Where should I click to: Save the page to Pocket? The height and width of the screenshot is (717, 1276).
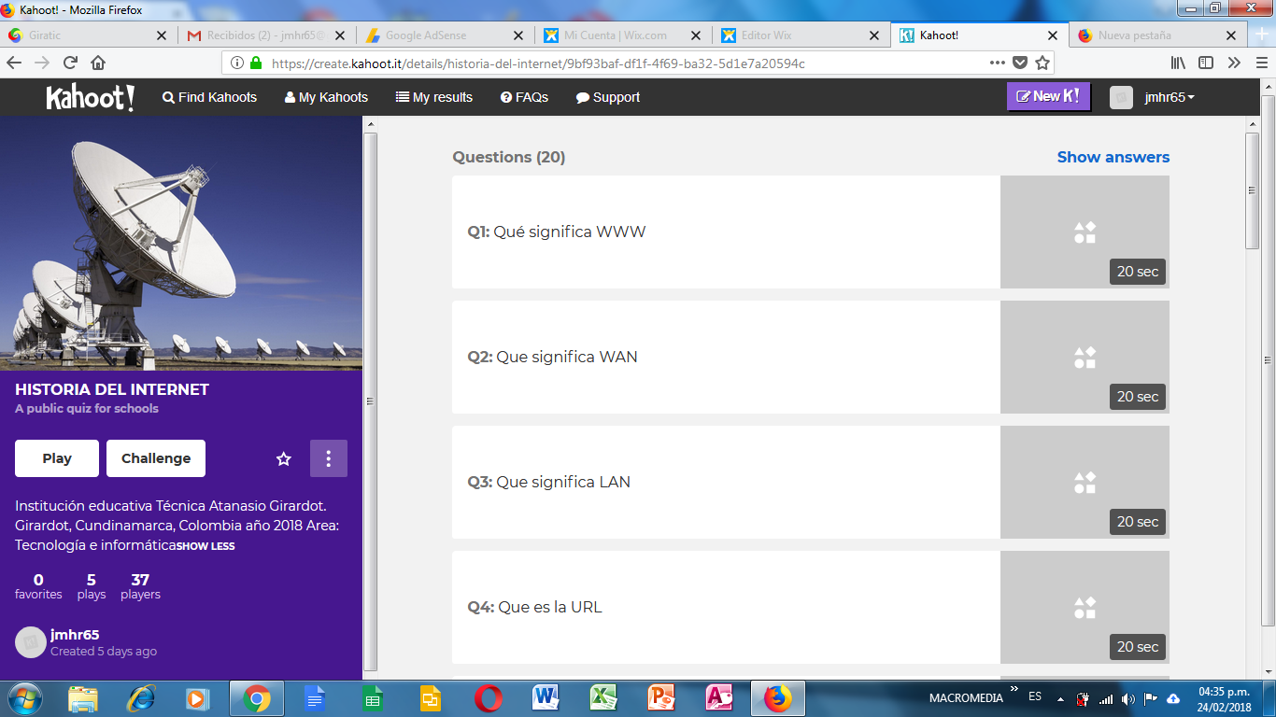[1020, 63]
